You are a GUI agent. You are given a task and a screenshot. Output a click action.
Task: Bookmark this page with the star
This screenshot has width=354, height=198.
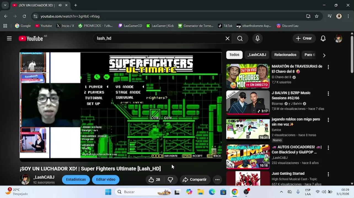pos(317,16)
